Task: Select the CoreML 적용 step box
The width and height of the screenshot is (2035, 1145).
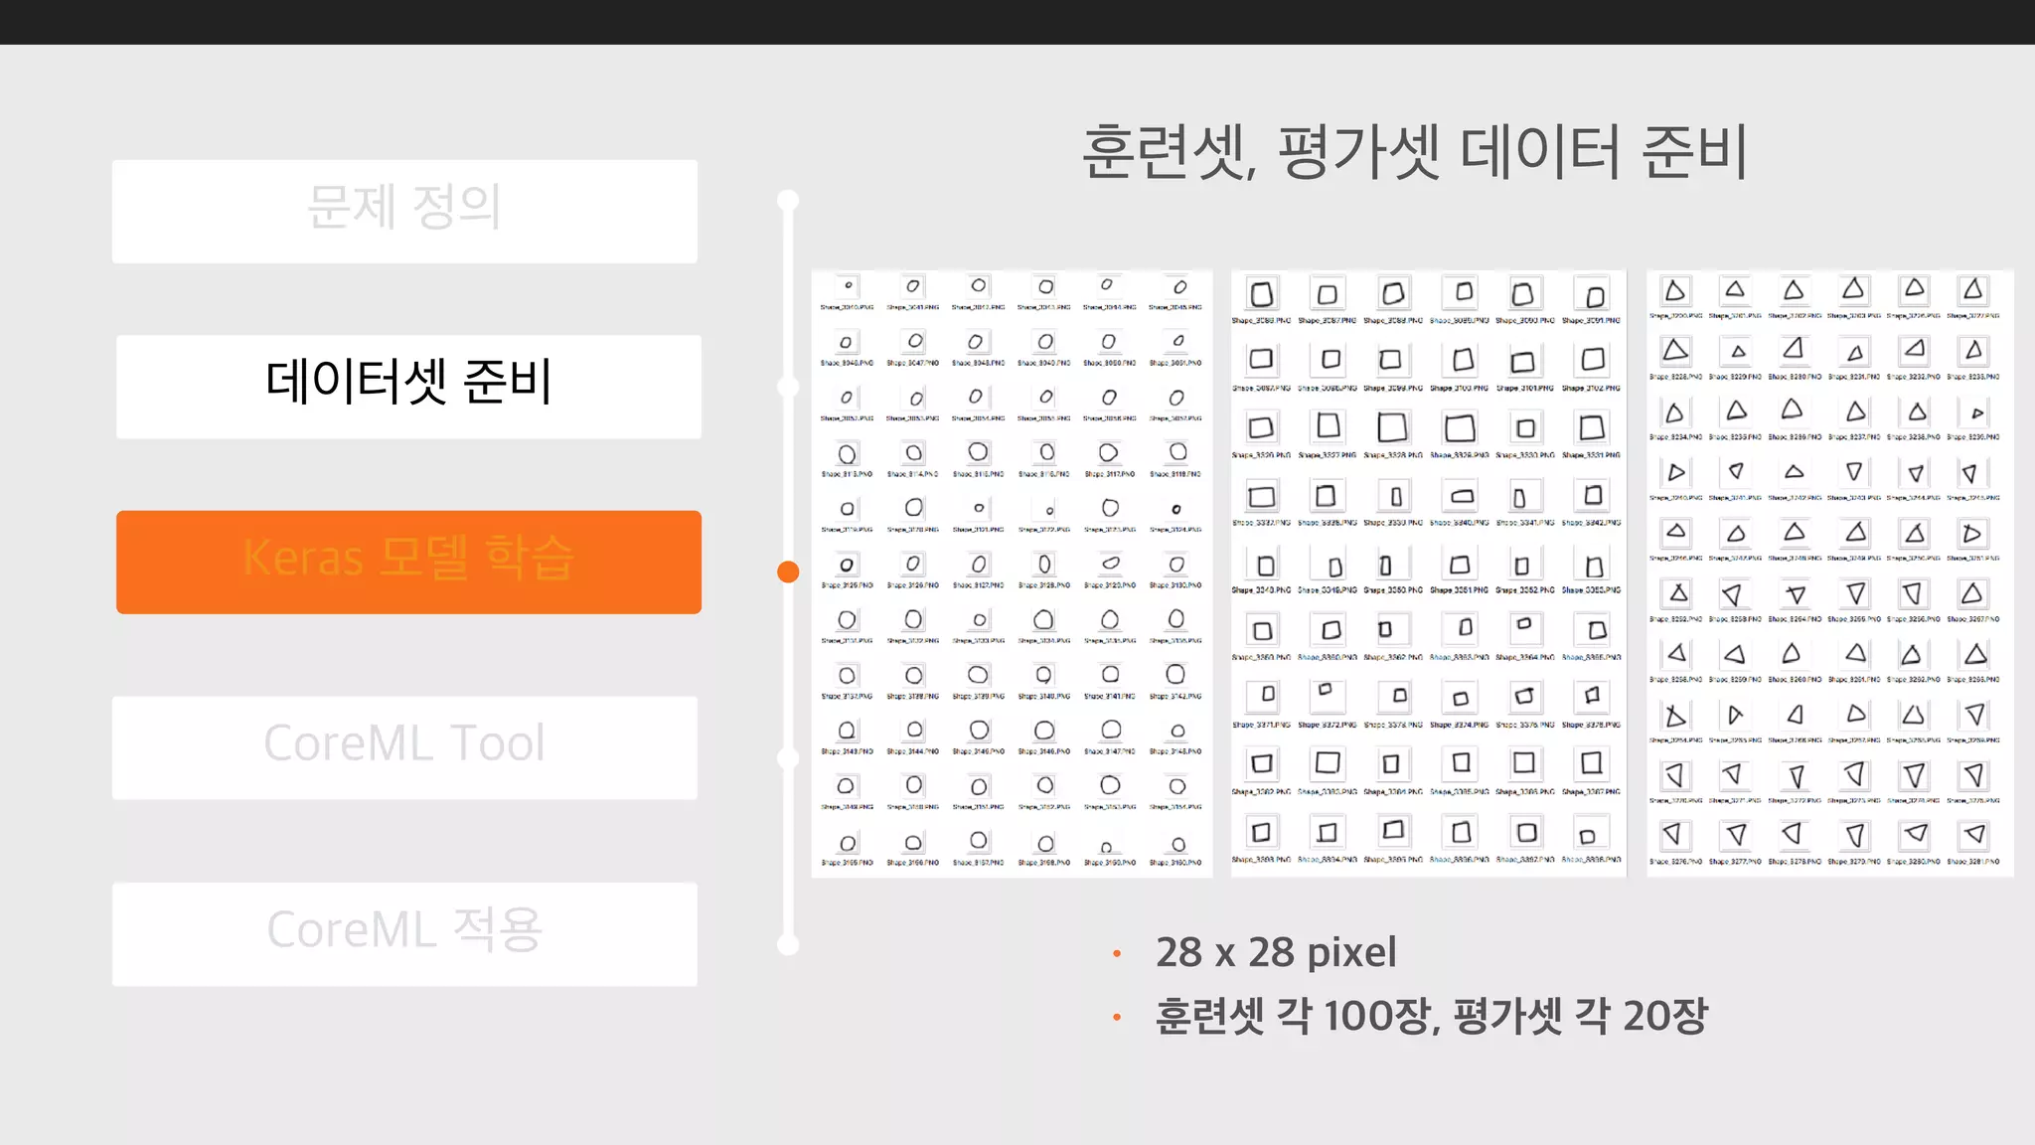Action: tap(404, 933)
